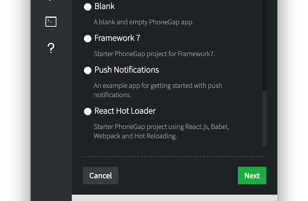
Task: Select the Framework 7 radio button
Action: [x=87, y=39]
